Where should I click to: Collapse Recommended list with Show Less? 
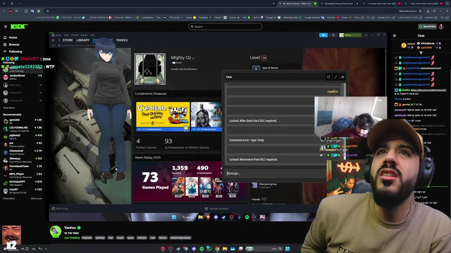[x=36, y=199]
